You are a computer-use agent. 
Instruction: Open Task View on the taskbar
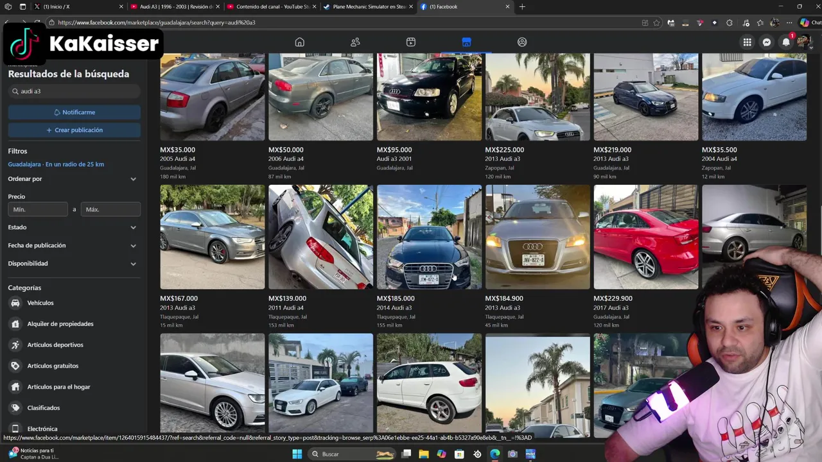coord(406,454)
